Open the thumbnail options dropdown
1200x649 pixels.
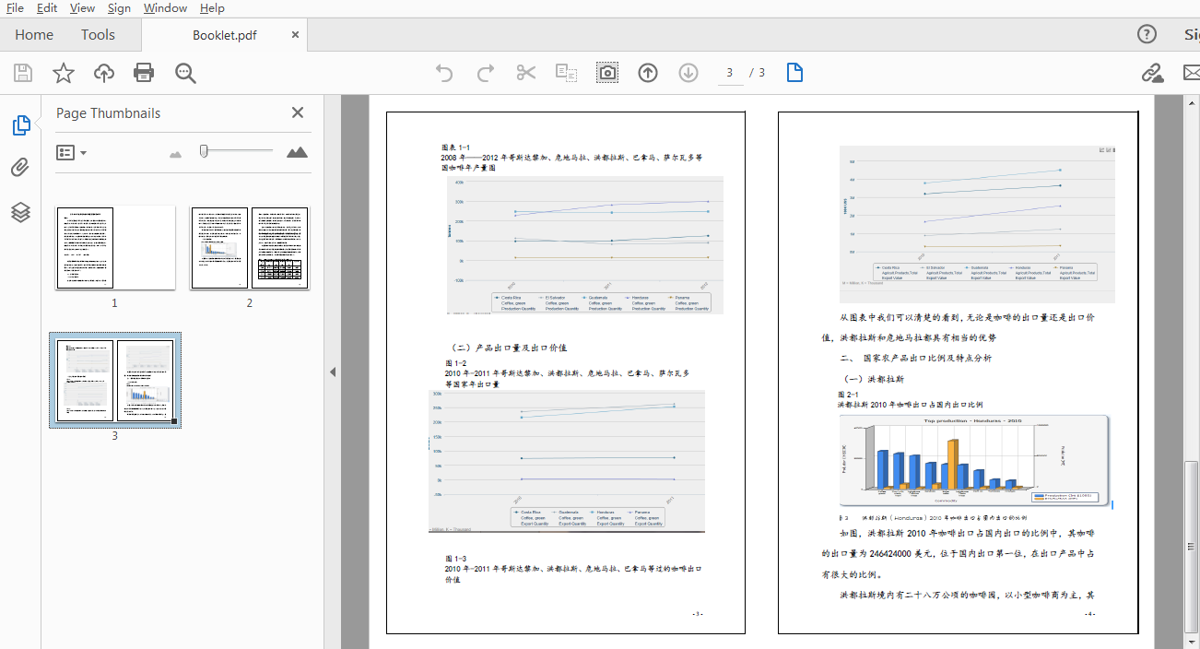click(x=71, y=153)
